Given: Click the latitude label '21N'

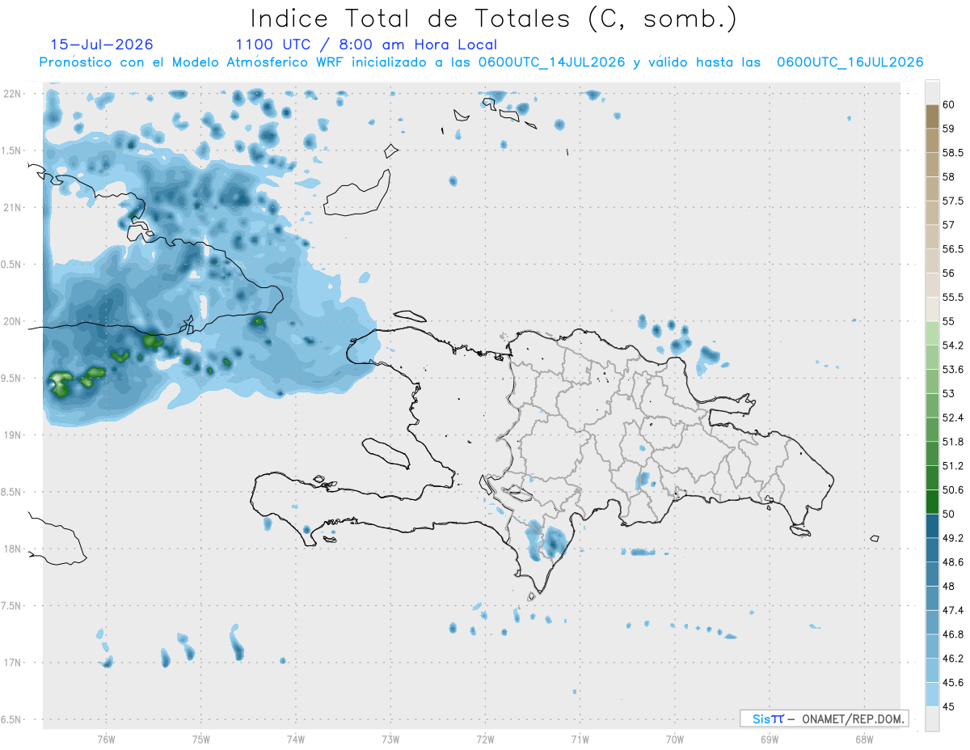Looking at the screenshot, I should 14,208.
